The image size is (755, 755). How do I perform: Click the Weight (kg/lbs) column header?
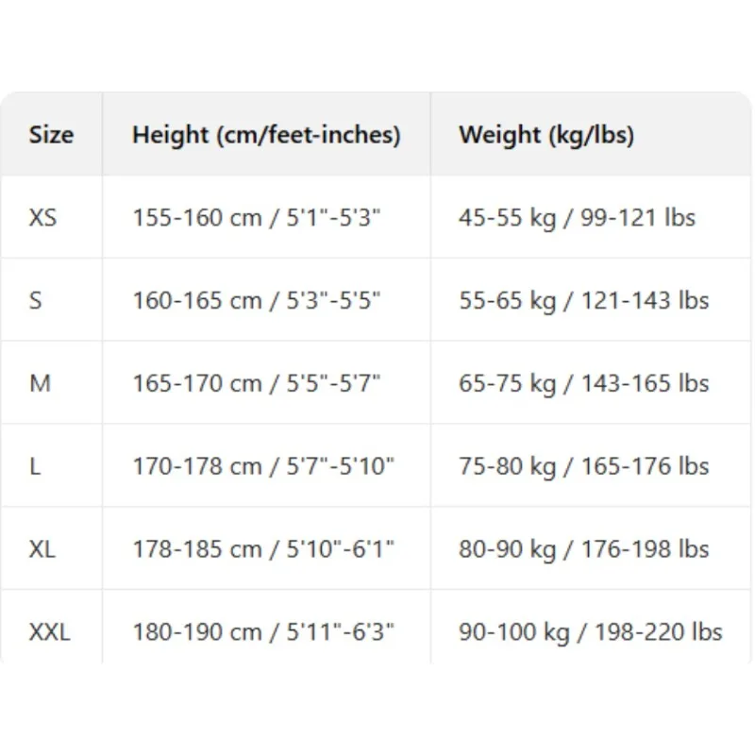click(x=546, y=135)
